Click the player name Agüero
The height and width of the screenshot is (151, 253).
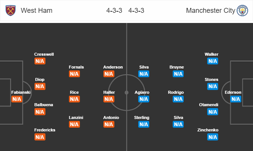(144, 92)
